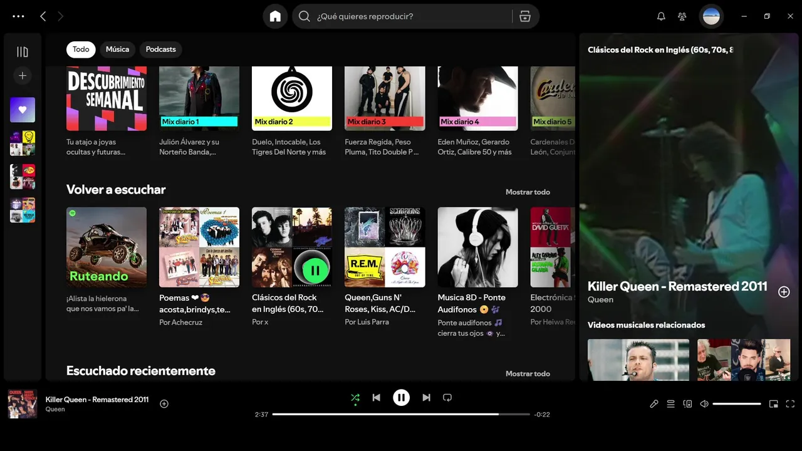Go forward with the right arrow
The width and height of the screenshot is (802, 451).
tap(61, 16)
